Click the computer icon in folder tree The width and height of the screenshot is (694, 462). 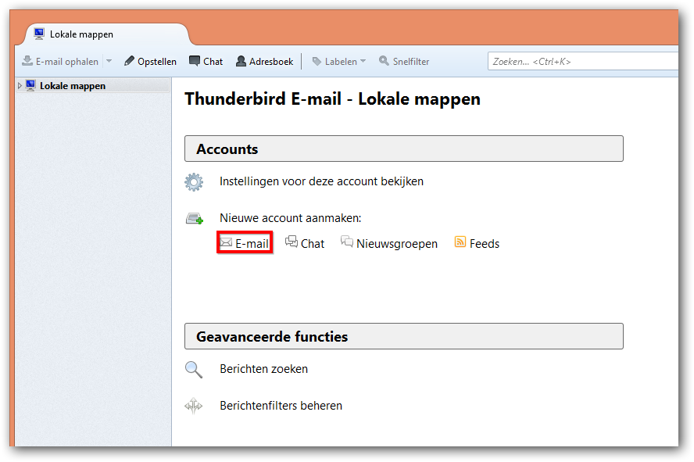[x=30, y=85]
